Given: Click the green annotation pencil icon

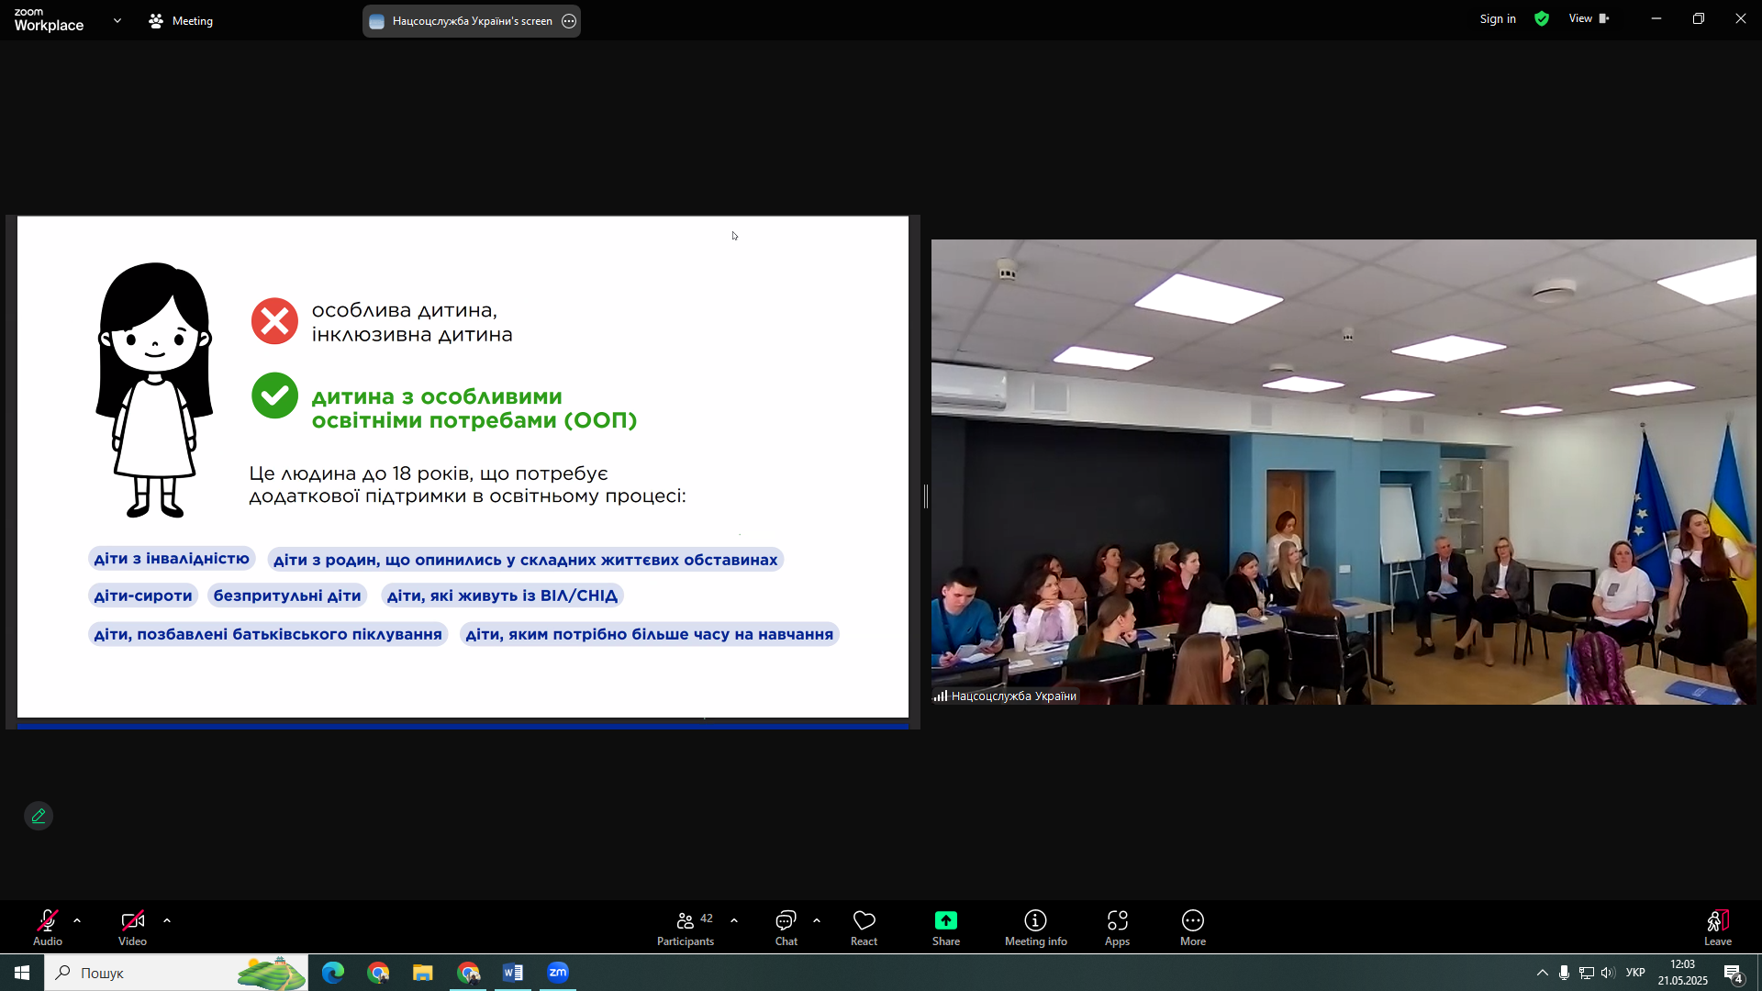Looking at the screenshot, I should pos(39,816).
